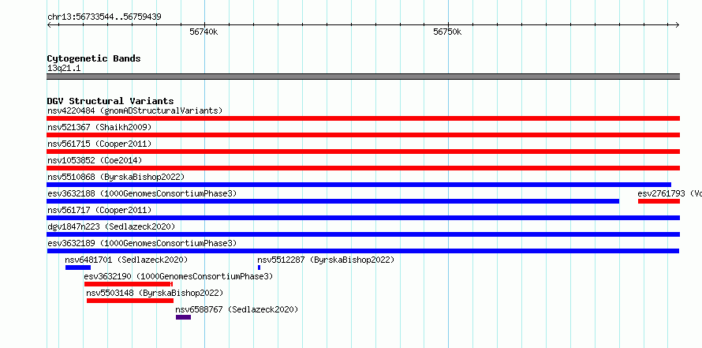The height and width of the screenshot is (348, 702).
Task: Open nsv561717 (Cooper2011) label
Action: [x=99, y=210]
